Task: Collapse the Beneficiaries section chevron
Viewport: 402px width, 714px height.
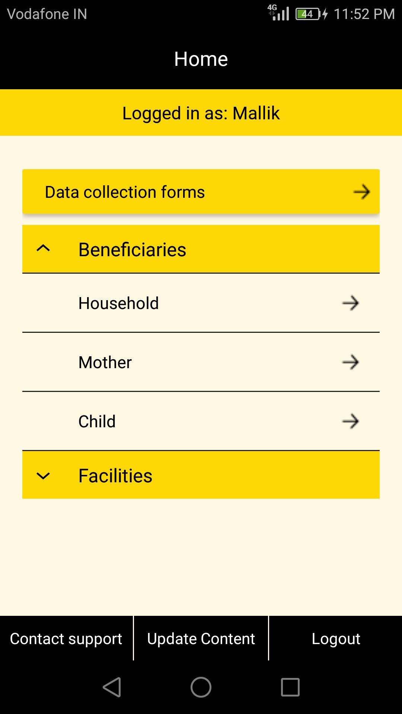Action: (43, 248)
